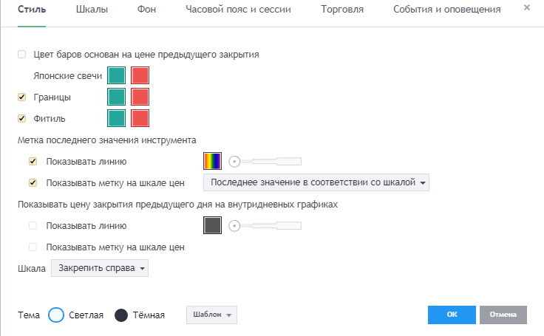Viewport: 544px width, 336px height.
Task: Open dark gray swatch for previous close line
Action: 212,226
